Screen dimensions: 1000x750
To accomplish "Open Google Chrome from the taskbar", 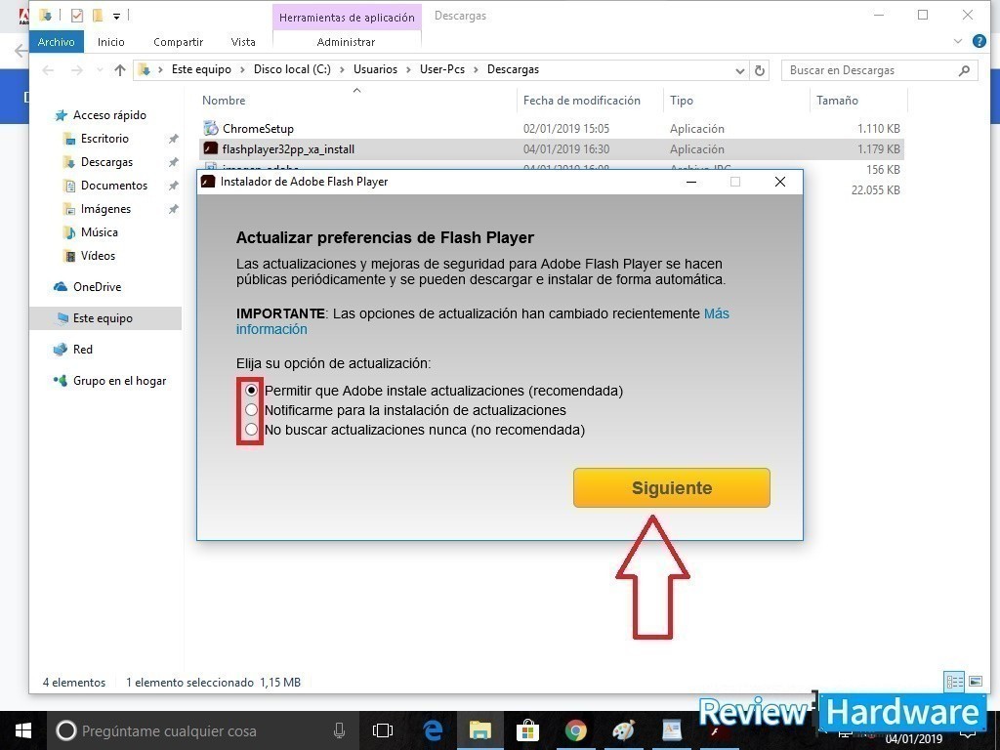I will click(x=576, y=730).
